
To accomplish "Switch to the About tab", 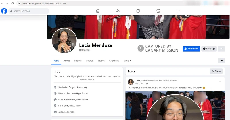I will coord(67,61).
